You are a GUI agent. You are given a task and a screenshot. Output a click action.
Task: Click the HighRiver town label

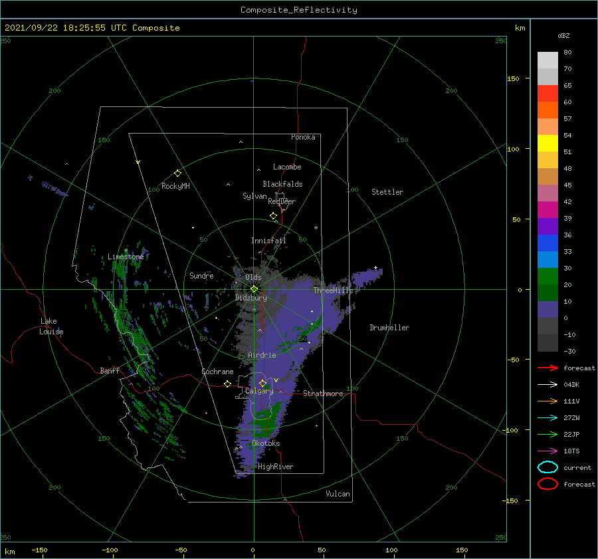(276, 467)
